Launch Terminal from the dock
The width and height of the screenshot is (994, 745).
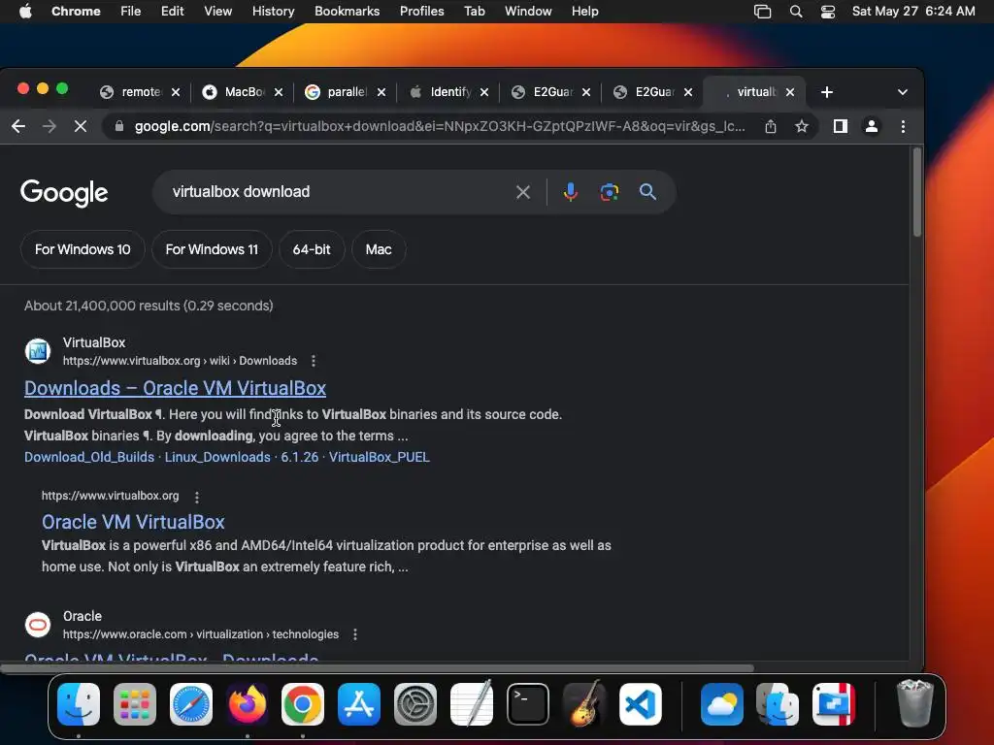coord(527,704)
